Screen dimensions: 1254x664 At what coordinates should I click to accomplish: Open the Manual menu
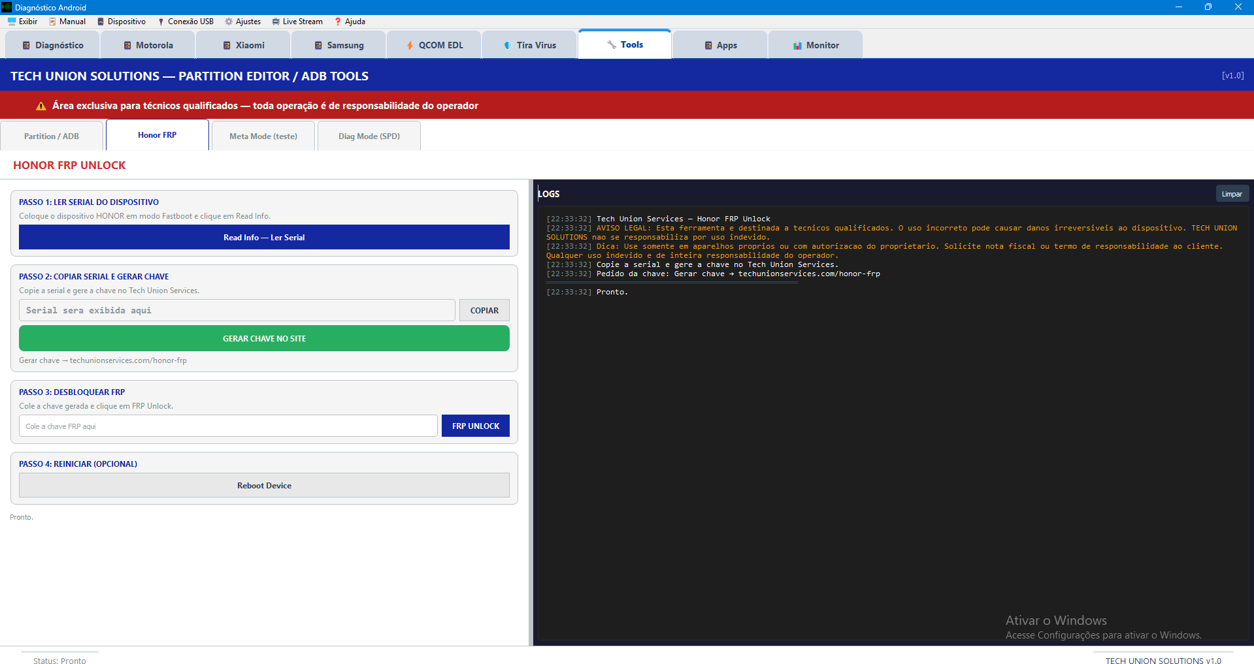pos(67,22)
